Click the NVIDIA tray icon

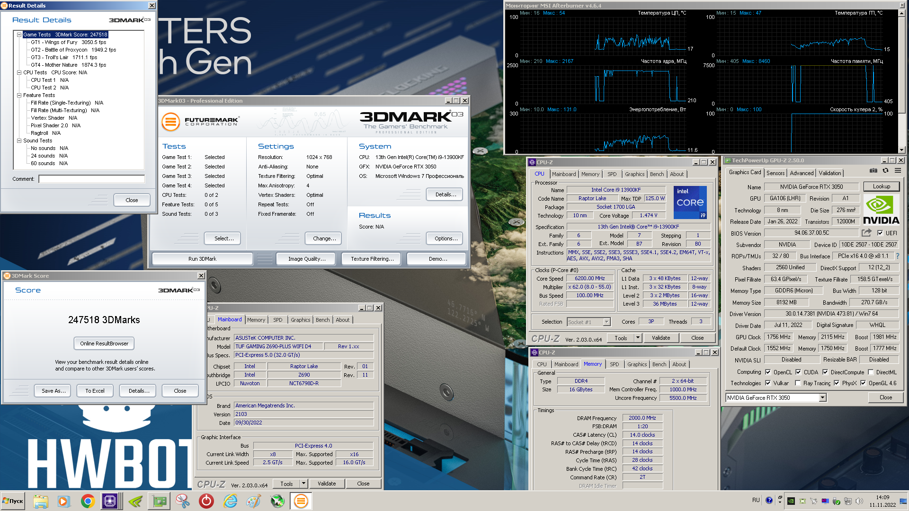click(x=791, y=501)
